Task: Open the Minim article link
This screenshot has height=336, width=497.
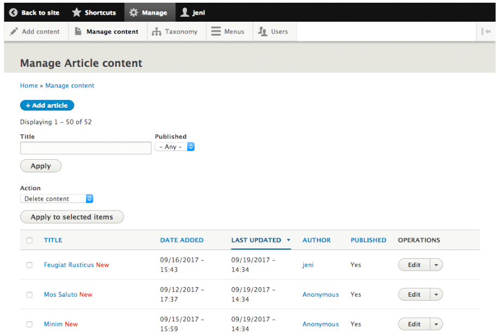Action: (53, 324)
